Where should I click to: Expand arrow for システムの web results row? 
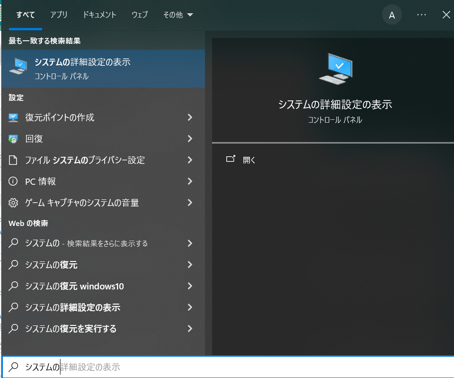point(190,243)
